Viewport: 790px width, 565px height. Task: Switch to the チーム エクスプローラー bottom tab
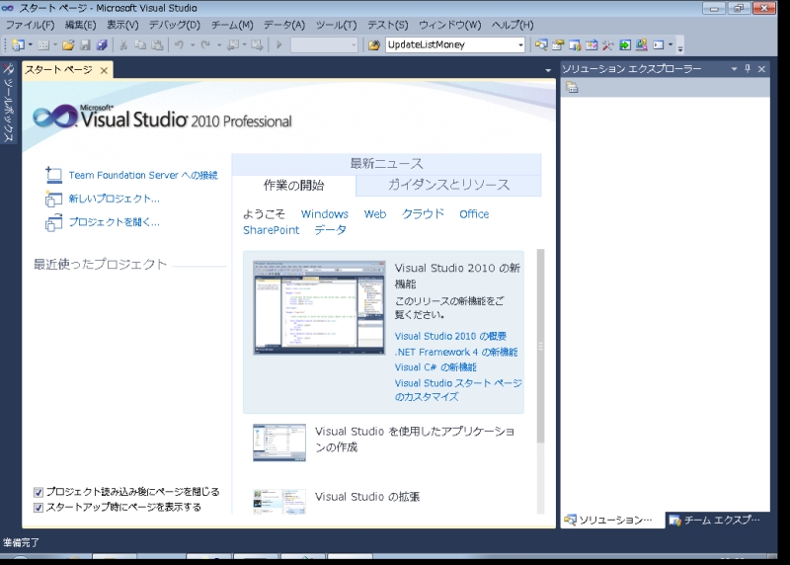tap(715, 520)
